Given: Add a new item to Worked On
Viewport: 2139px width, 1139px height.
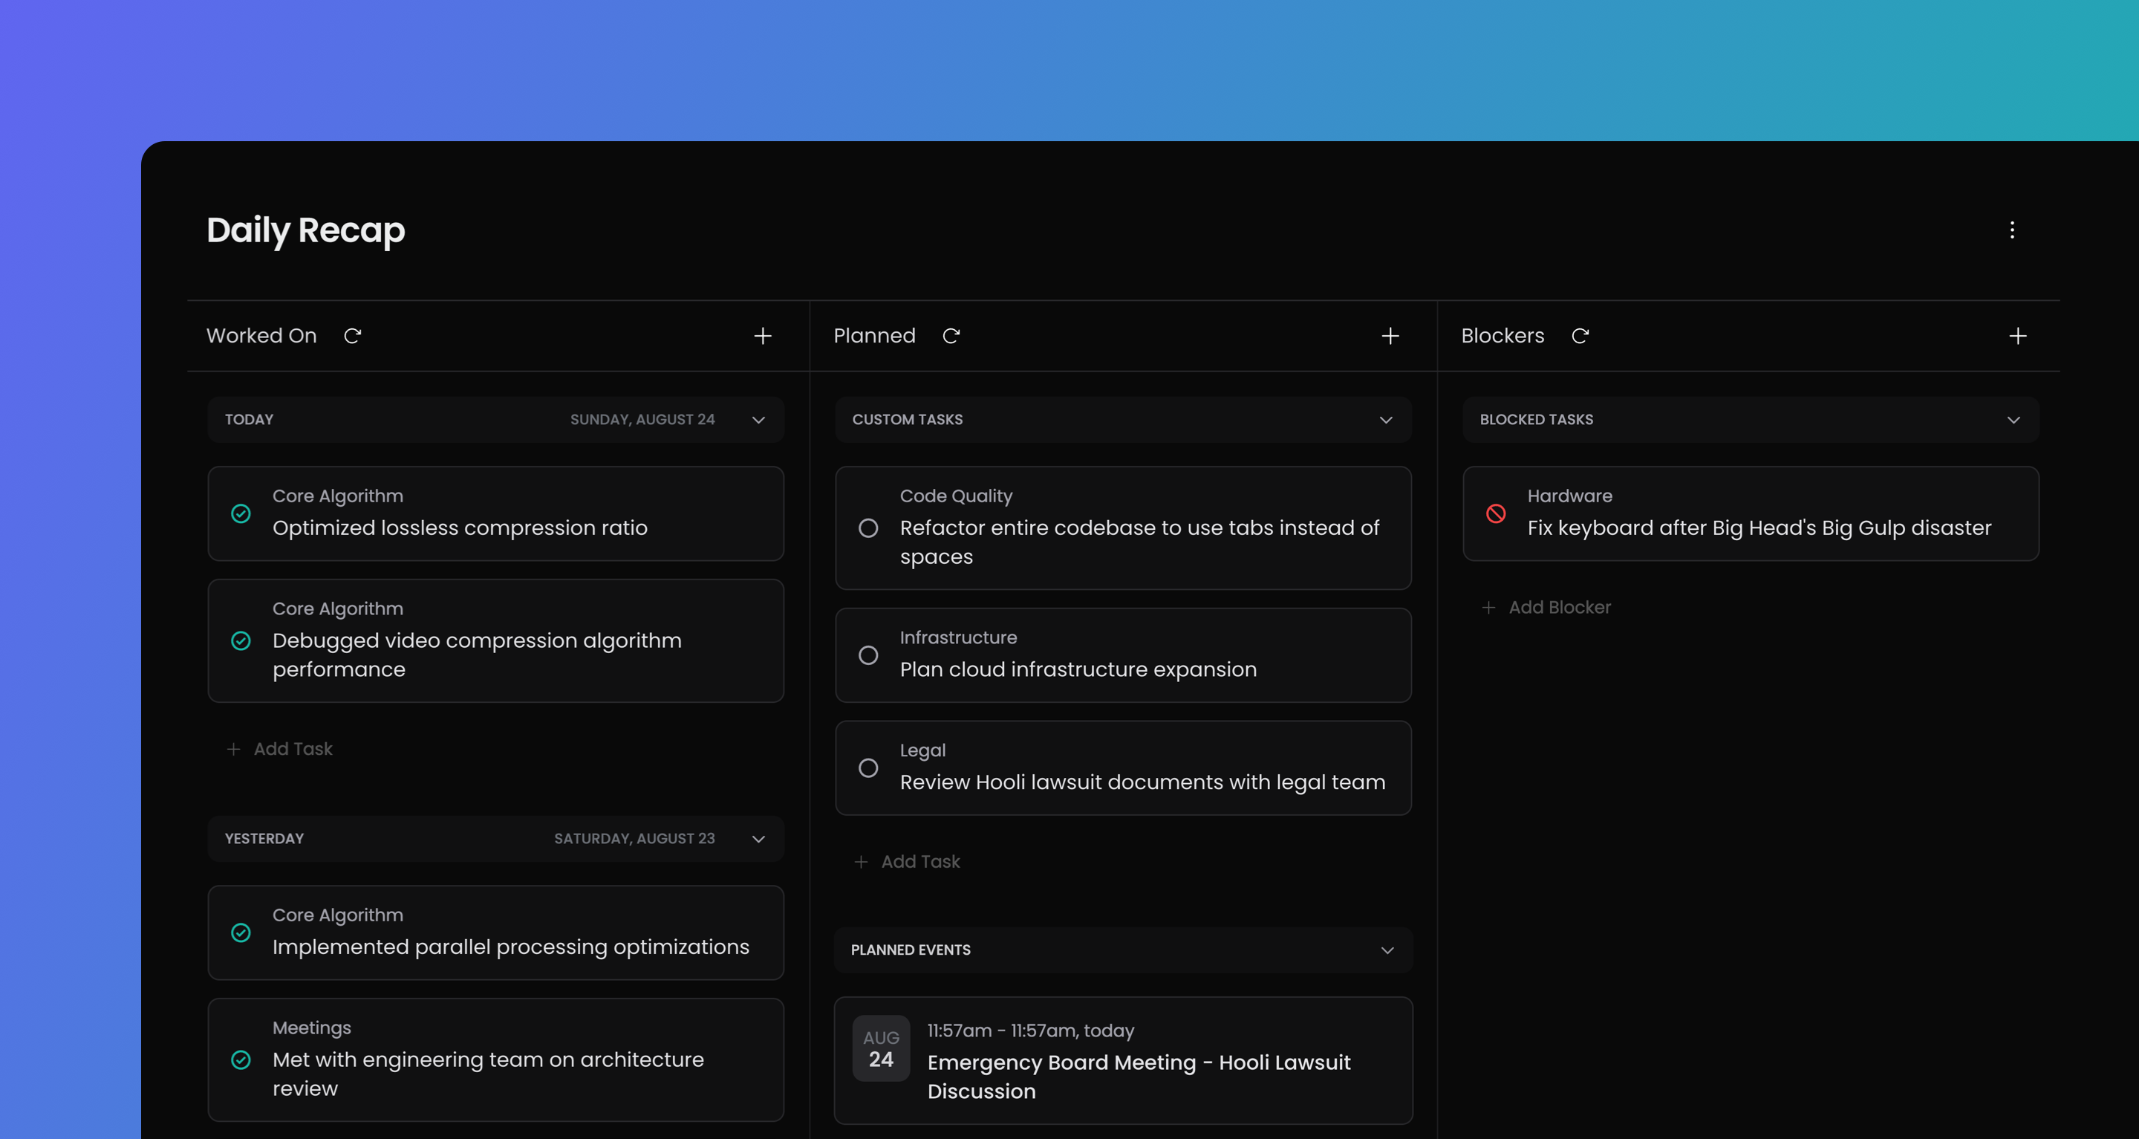Looking at the screenshot, I should coord(762,336).
